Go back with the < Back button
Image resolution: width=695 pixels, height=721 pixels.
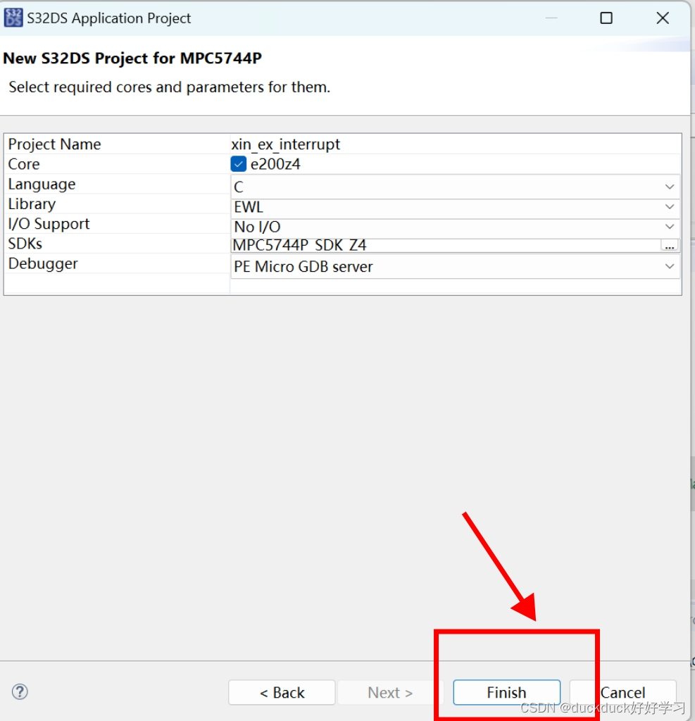click(282, 692)
